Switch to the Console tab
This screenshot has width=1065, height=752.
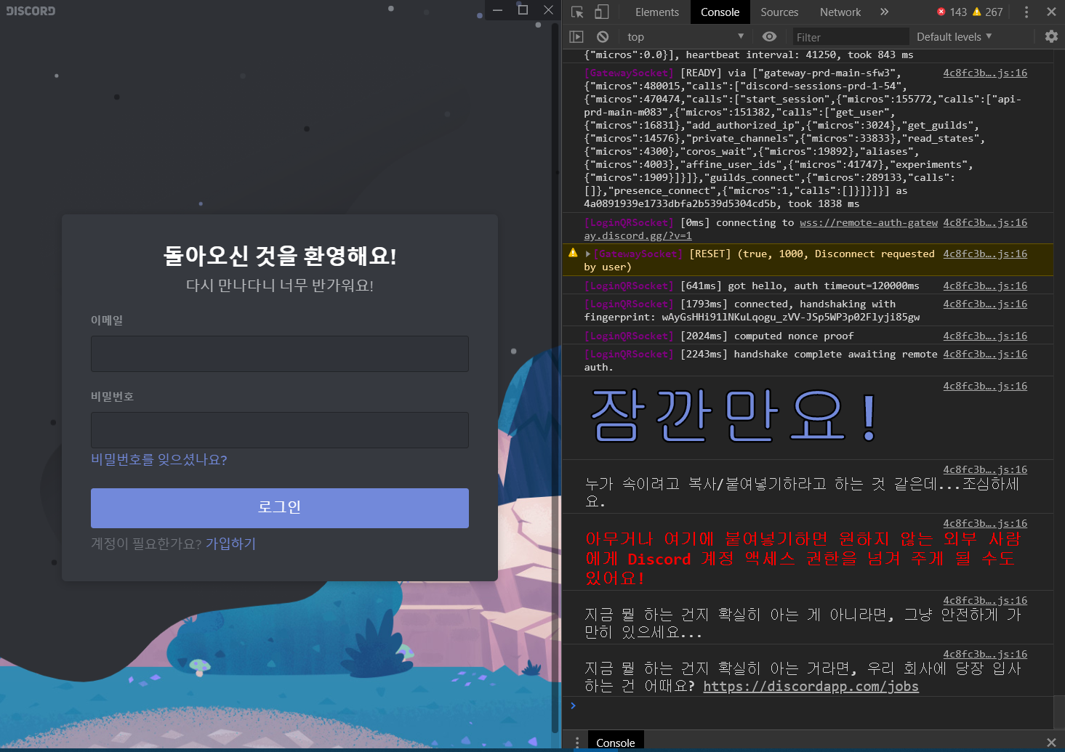coord(720,12)
